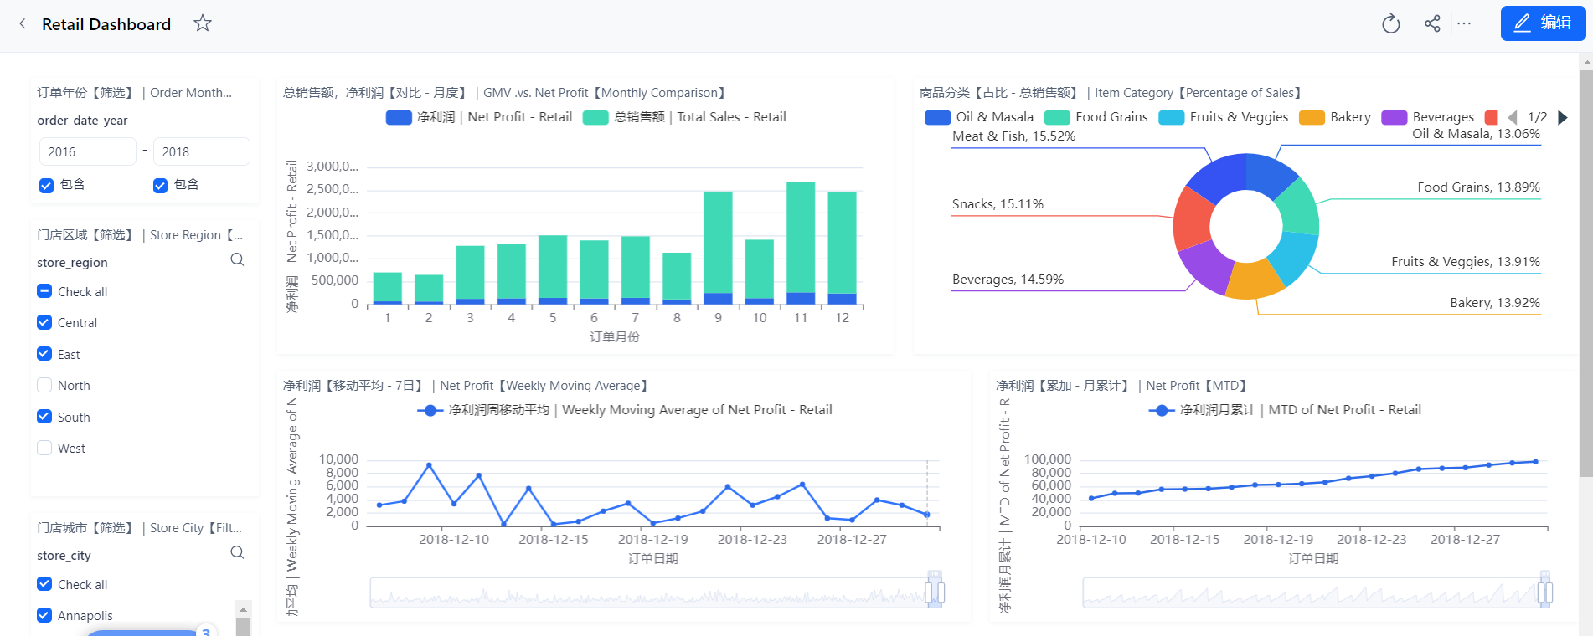Toggle Net Profit - Retail legend swatch
The image size is (1593, 636).
point(399,117)
